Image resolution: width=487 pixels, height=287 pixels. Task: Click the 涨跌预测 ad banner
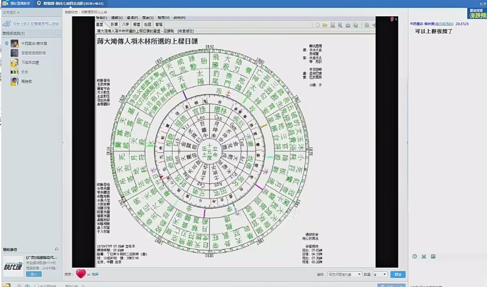[477, 13]
